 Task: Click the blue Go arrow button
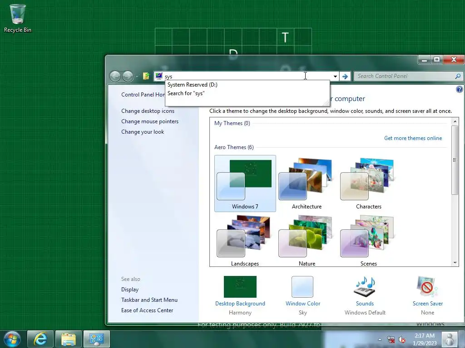pyautogui.click(x=345, y=76)
